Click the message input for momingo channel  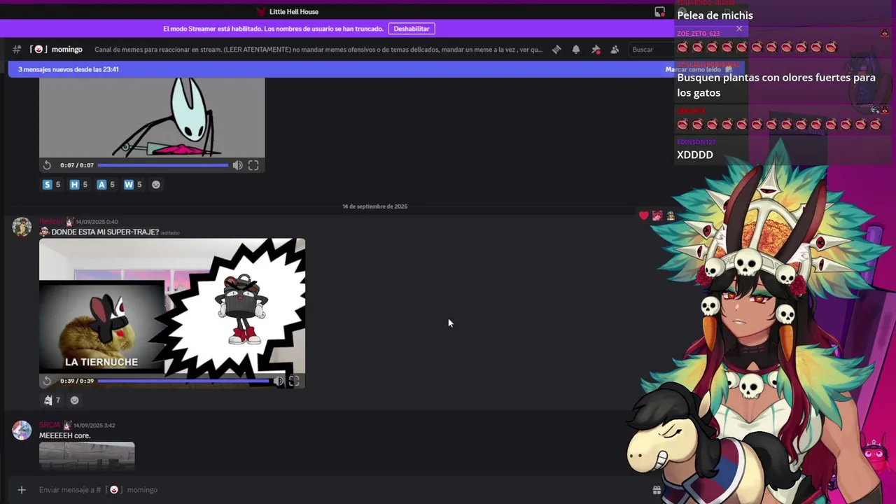[x=336, y=490]
